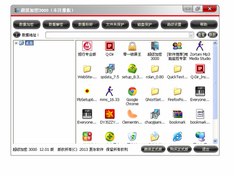234x175 pixels.
Task: Select the 超级加密3000 shortcut icon
Action: pos(155,46)
